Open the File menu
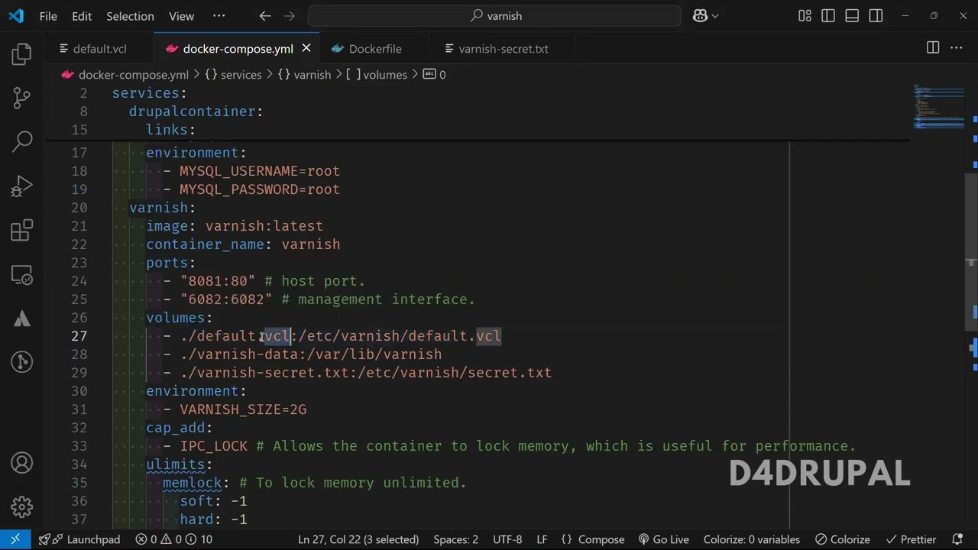978x550 pixels. [48, 16]
